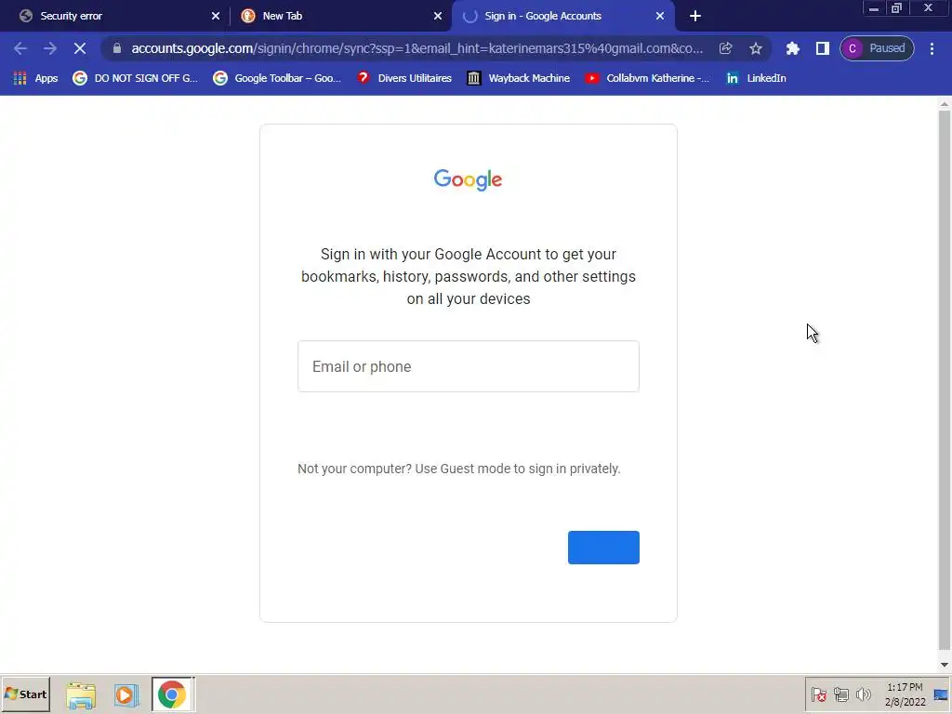952x714 pixels.
Task: Open a new tab with plus button
Action: [695, 17]
